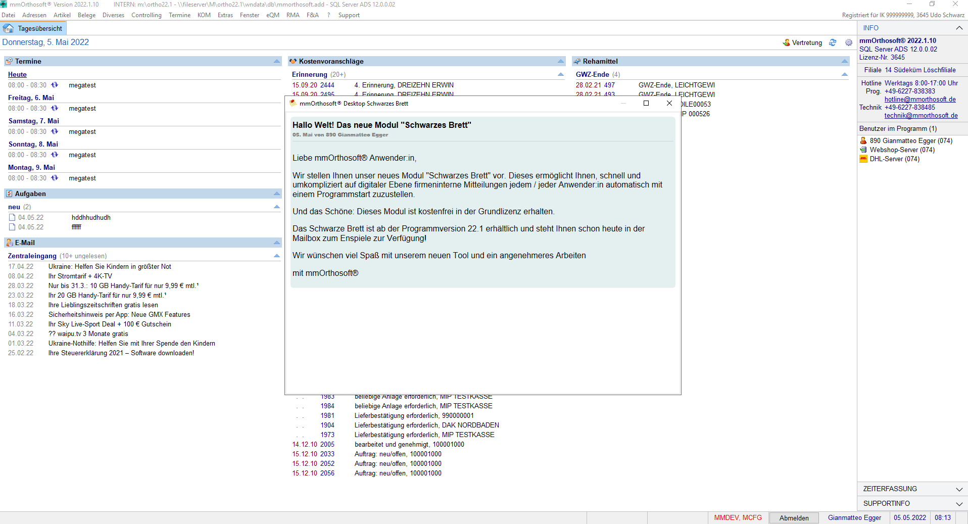Open the Ihr Stromtarif + 4K-TV email
The width and height of the screenshot is (968, 524).
pos(80,276)
